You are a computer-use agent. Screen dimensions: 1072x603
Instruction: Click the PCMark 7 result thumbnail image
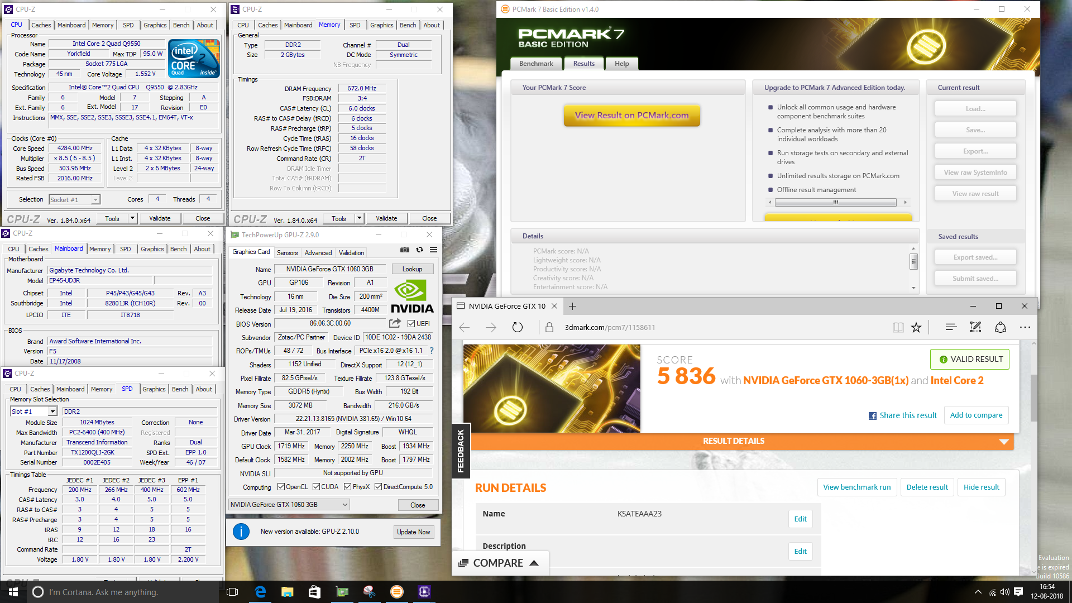click(552, 389)
